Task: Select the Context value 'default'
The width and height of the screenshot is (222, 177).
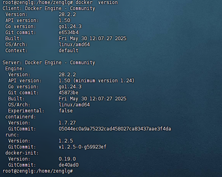Action: (69, 51)
